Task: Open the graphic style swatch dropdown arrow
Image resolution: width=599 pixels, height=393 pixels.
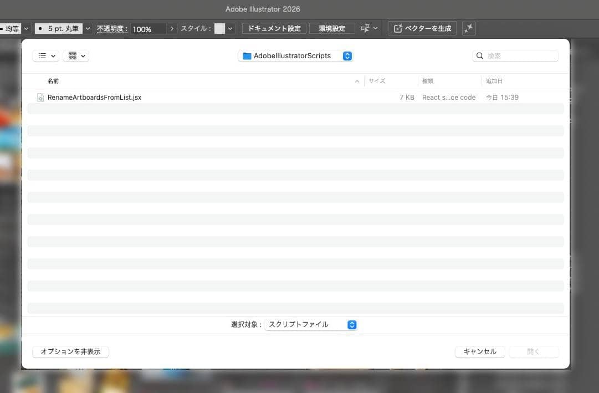Action: point(231,29)
